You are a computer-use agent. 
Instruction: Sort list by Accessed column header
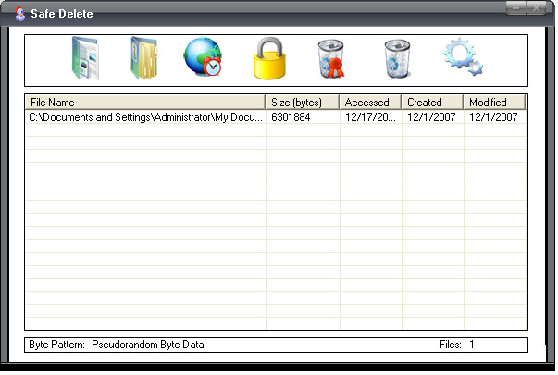tap(370, 103)
